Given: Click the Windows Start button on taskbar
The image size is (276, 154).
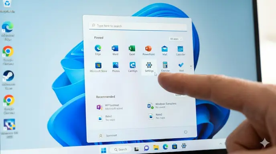Looking at the screenshot, I should pos(103,150).
